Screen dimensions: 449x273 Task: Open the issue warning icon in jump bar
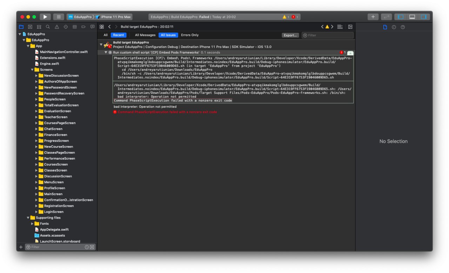pyautogui.click(x=327, y=27)
